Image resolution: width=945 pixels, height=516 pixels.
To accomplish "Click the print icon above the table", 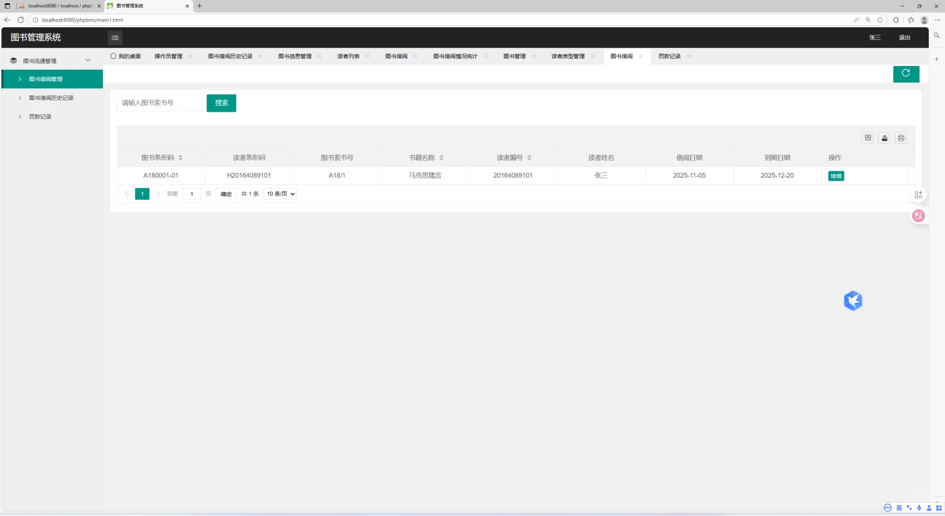I will (x=900, y=138).
